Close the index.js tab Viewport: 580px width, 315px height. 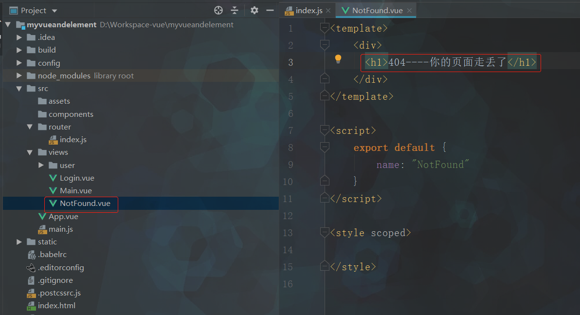328,11
